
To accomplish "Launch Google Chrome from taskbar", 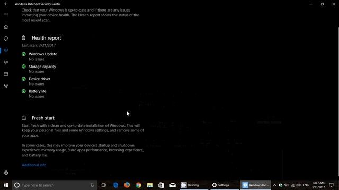I will [x=138, y=185].
